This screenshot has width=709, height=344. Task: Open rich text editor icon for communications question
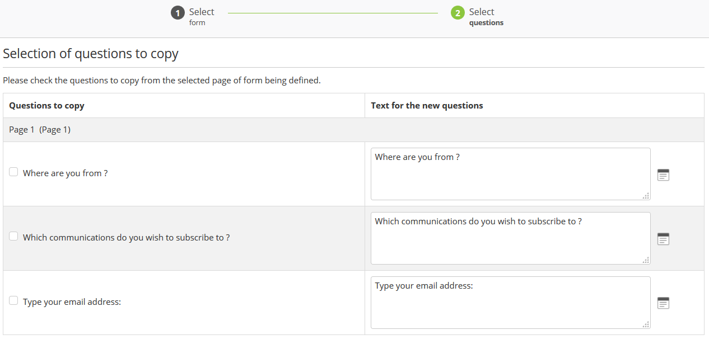(x=663, y=239)
